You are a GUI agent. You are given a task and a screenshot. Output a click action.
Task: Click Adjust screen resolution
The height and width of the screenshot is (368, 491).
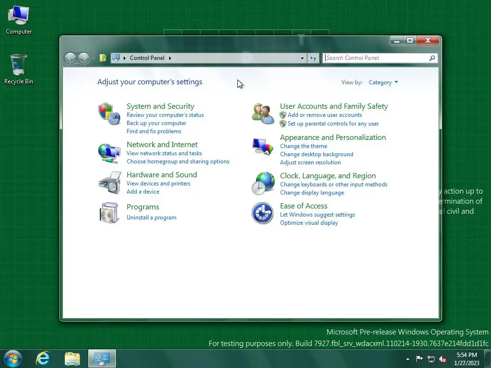tap(310, 162)
